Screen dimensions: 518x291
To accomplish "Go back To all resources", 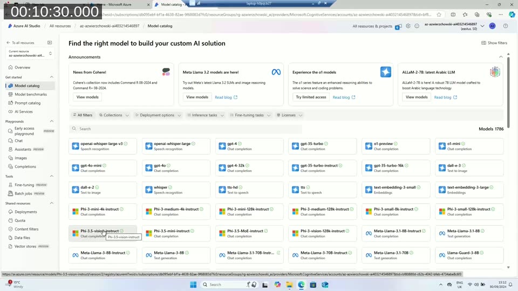I will click(20, 43).
